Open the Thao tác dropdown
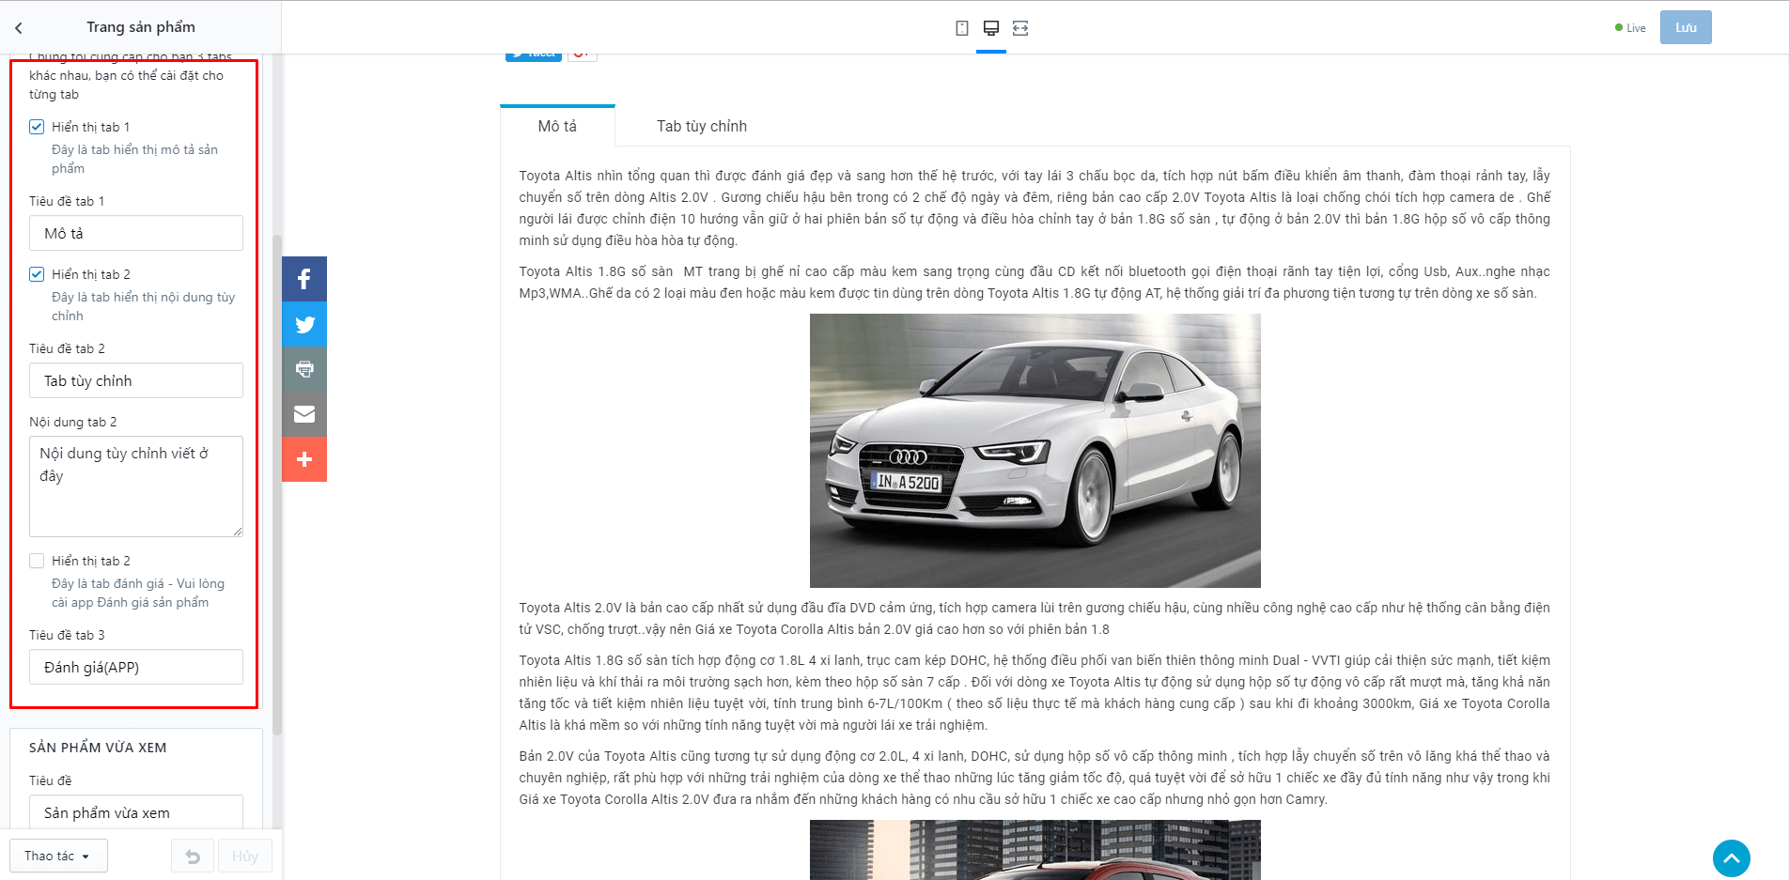 point(58,856)
